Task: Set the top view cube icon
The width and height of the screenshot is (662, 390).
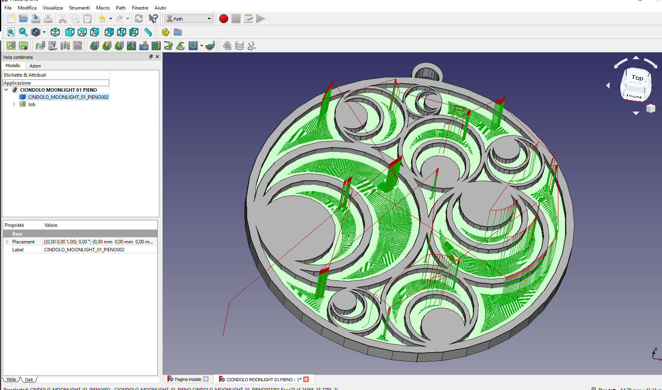Action: coord(82,32)
